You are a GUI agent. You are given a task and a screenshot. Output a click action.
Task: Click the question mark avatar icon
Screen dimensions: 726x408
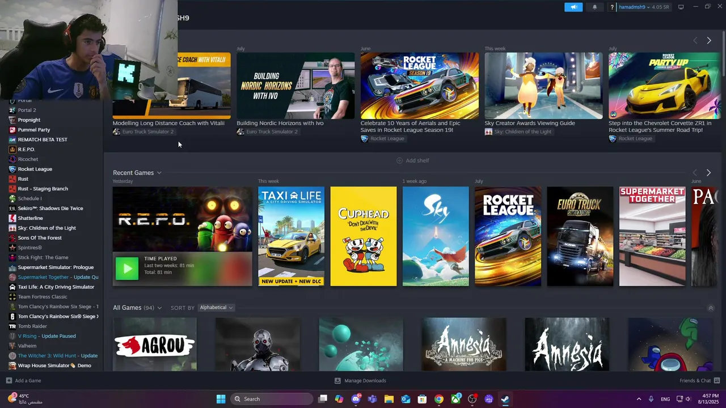click(612, 7)
